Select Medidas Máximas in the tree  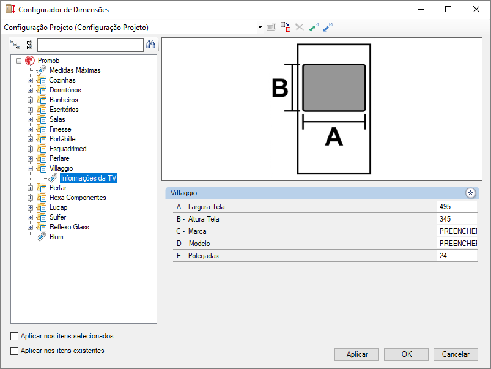[75, 70]
